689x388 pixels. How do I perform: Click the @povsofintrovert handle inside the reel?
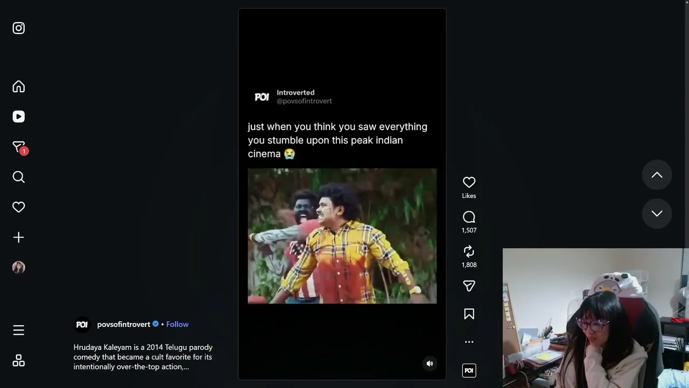tap(304, 101)
